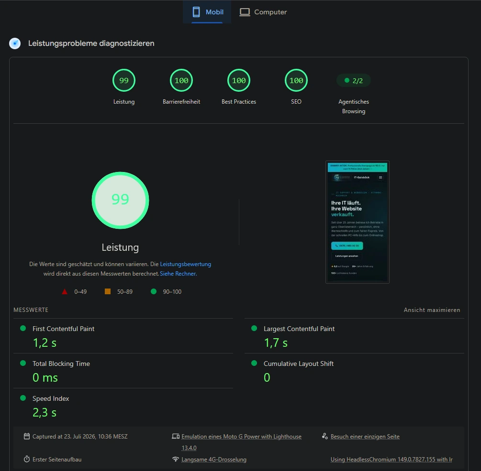Click the Cumulative Layout Shift label
Viewport: 481px width, 471px height.
click(299, 364)
